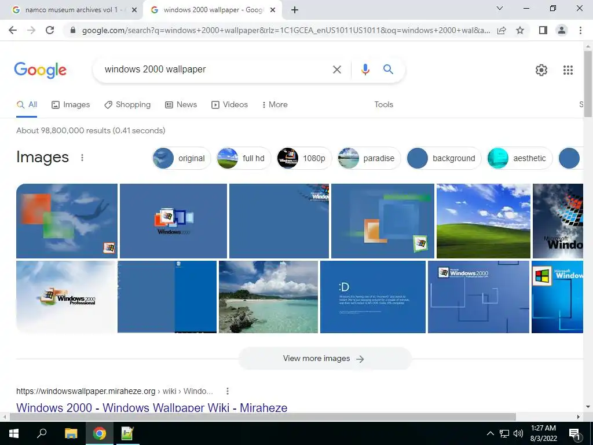This screenshot has width=593, height=445.
Task: Click the browser forward arrow
Action: point(31,30)
